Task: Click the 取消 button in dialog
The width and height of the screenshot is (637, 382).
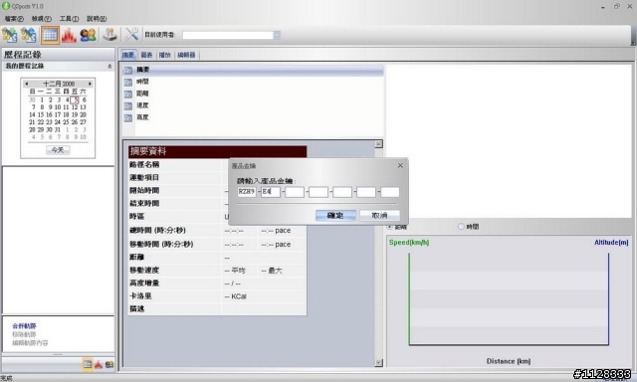Action: 379,215
